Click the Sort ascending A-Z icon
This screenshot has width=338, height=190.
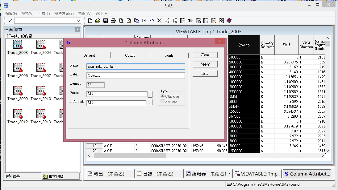pyautogui.click(x=167, y=21)
